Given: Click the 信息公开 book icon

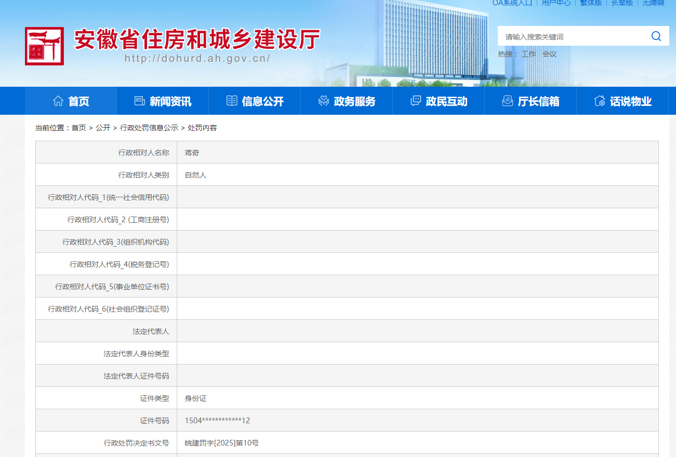Looking at the screenshot, I should [232, 101].
